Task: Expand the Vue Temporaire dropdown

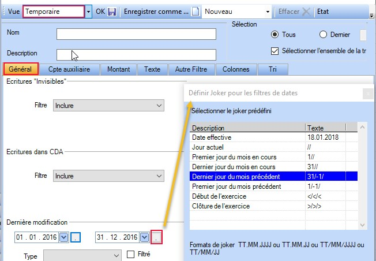Action: tap(88, 12)
